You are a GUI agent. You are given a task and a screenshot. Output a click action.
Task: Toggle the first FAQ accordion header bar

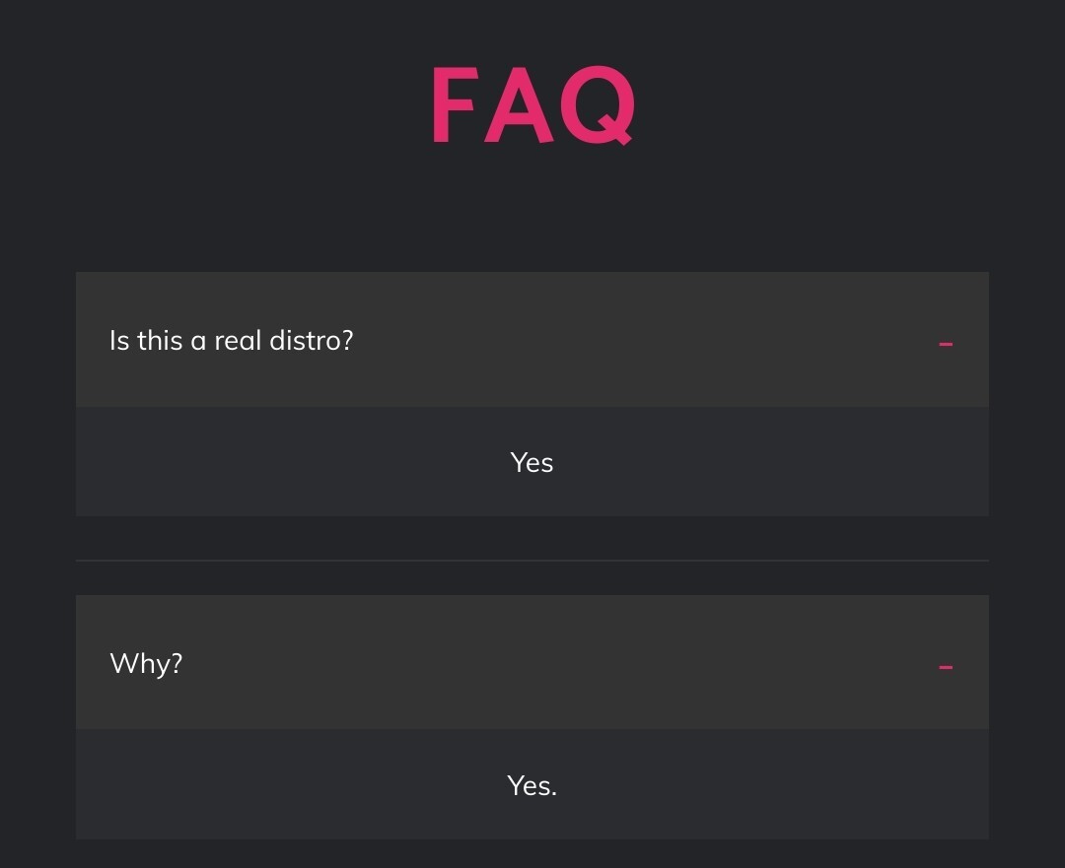click(532, 340)
